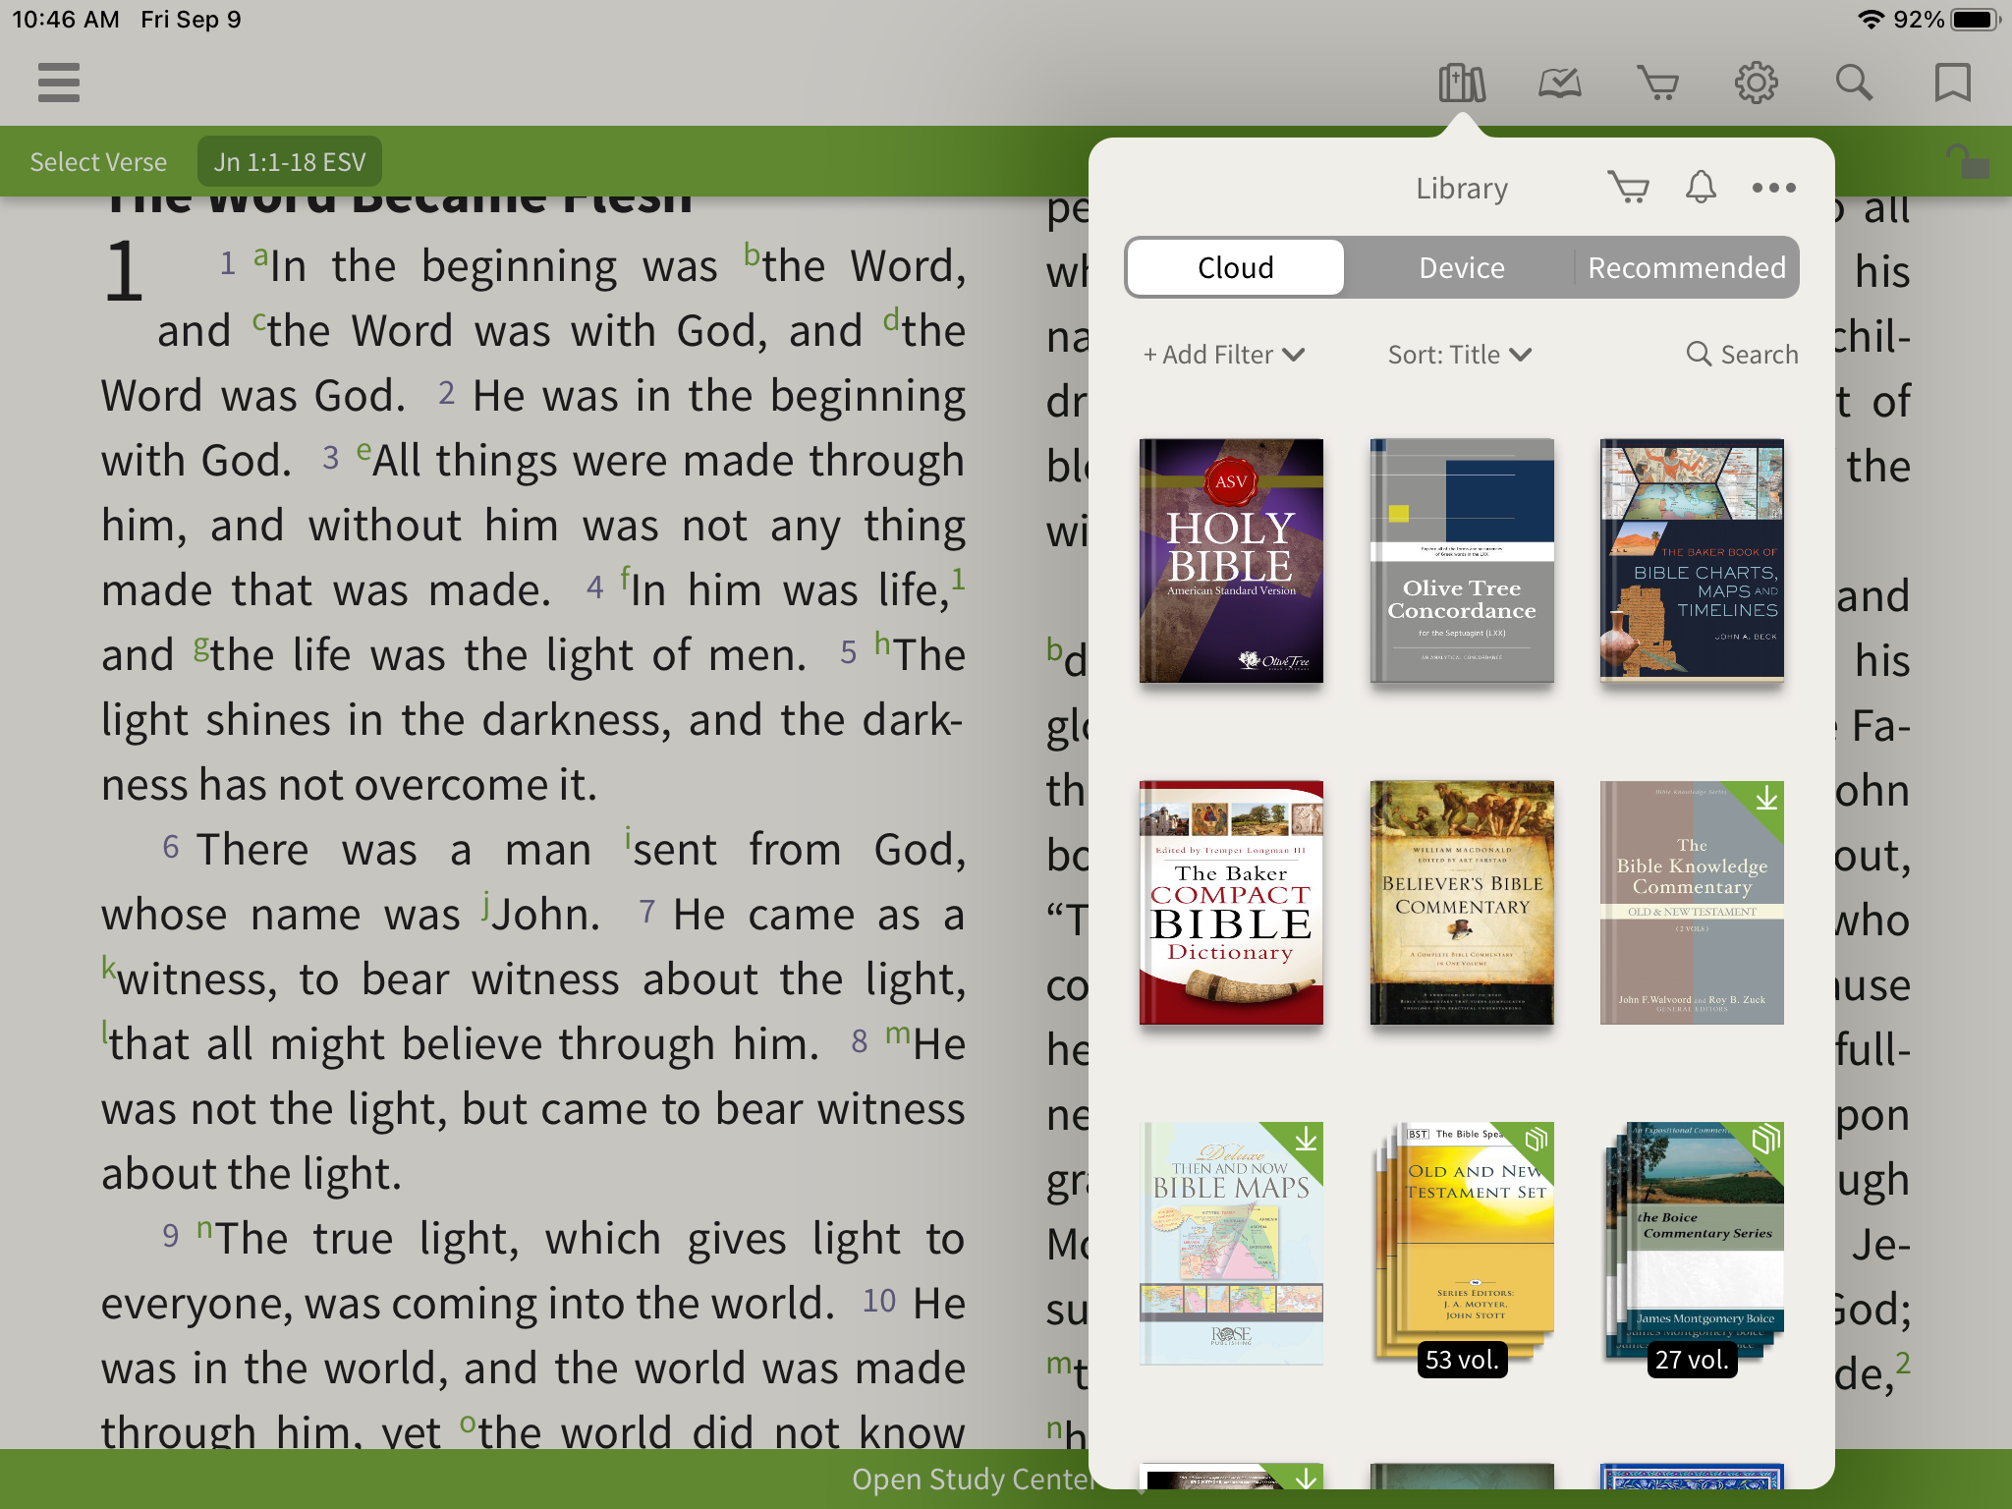The image size is (2012, 1509).
Task: Open Baker Compact Bible Dictionary
Action: coord(1231,903)
